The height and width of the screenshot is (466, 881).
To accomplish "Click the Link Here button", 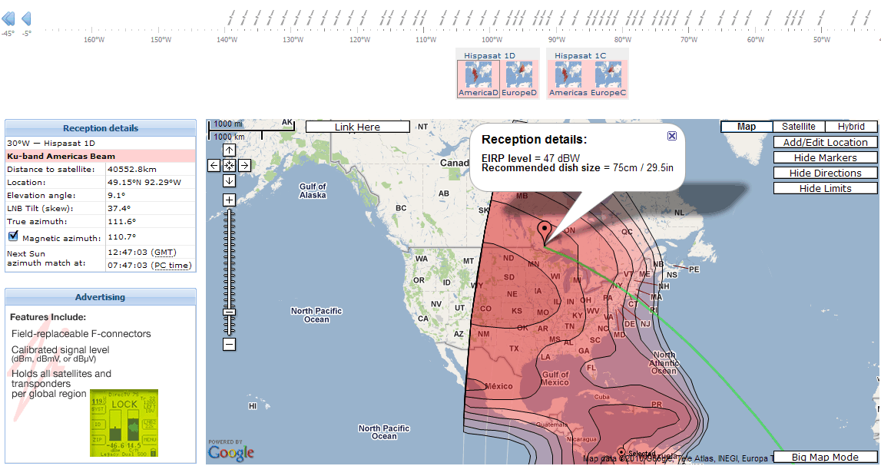I will click(x=357, y=127).
